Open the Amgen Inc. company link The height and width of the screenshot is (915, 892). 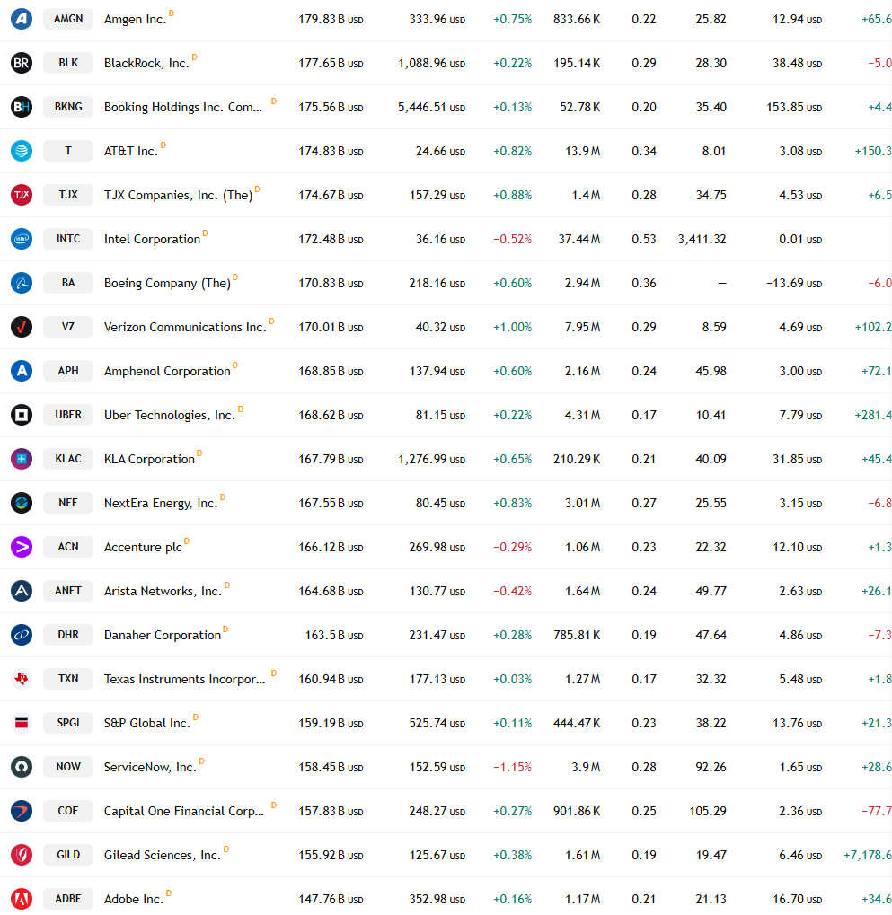(135, 19)
